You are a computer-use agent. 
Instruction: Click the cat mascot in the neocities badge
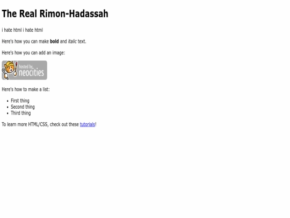pos(10,69)
